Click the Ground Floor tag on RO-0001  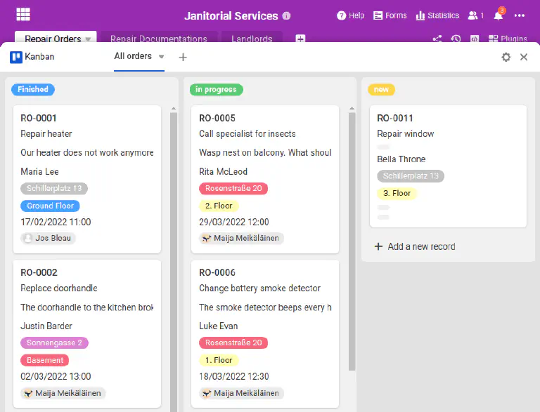click(x=51, y=206)
